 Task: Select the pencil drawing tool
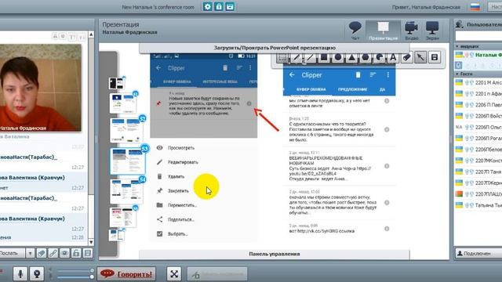click(x=296, y=57)
